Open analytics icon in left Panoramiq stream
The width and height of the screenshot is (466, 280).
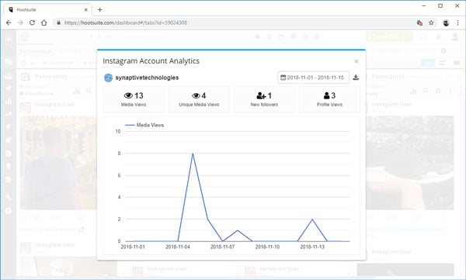click(76, 92)
